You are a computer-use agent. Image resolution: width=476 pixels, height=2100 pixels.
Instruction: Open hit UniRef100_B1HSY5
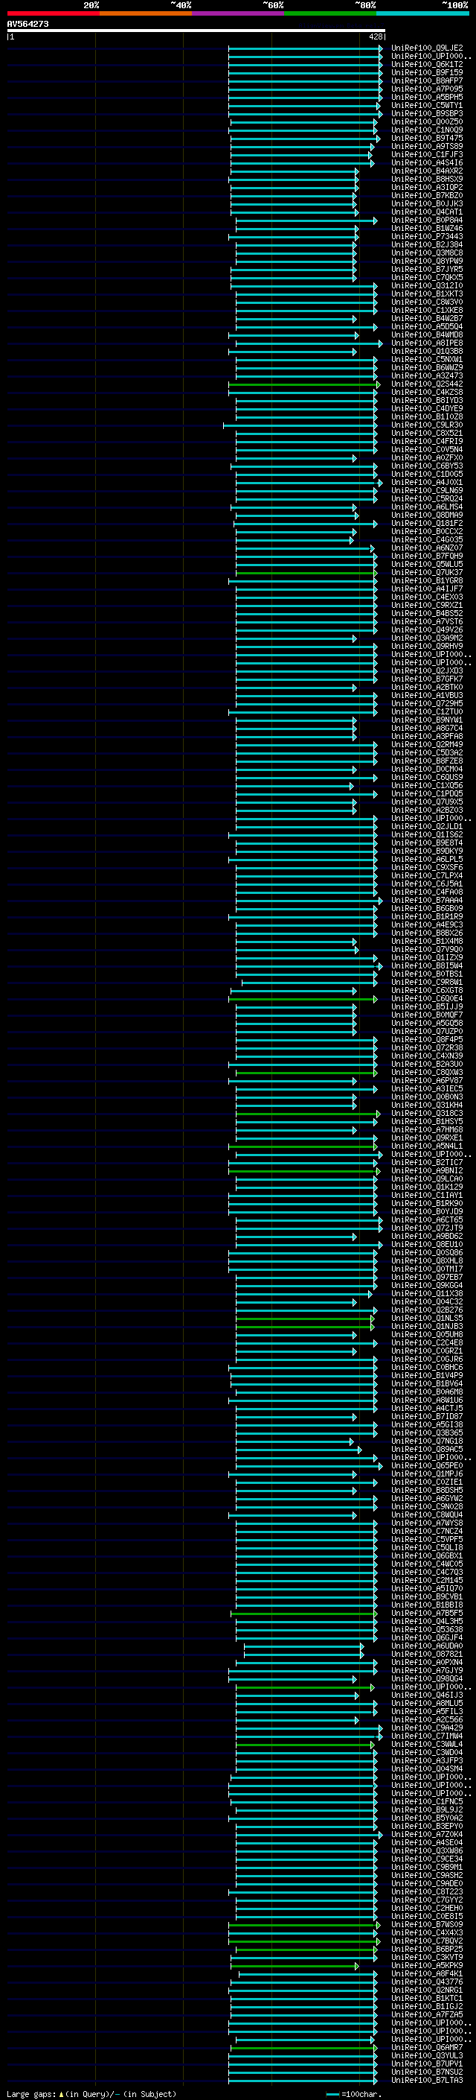[x=426, y=1121]
